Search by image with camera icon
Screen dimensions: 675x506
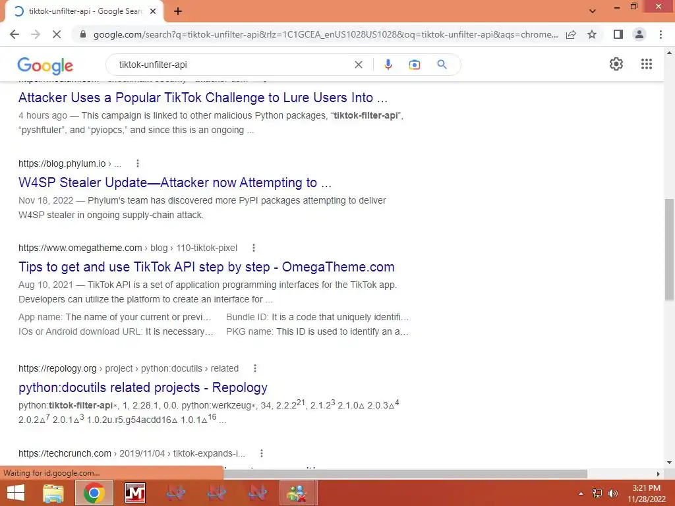[x=414, y=65]
